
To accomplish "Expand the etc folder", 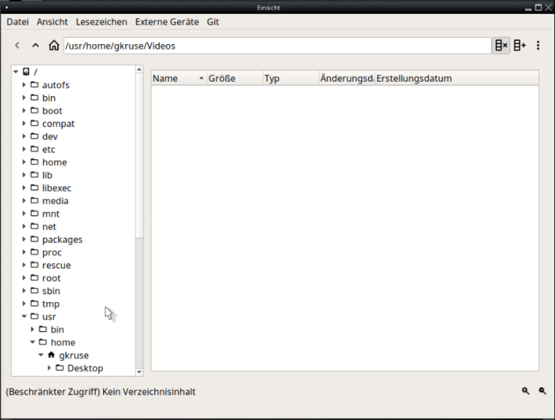I will (24, 149).
